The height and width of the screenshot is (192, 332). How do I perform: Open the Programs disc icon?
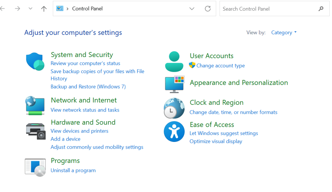pos(35,167)
